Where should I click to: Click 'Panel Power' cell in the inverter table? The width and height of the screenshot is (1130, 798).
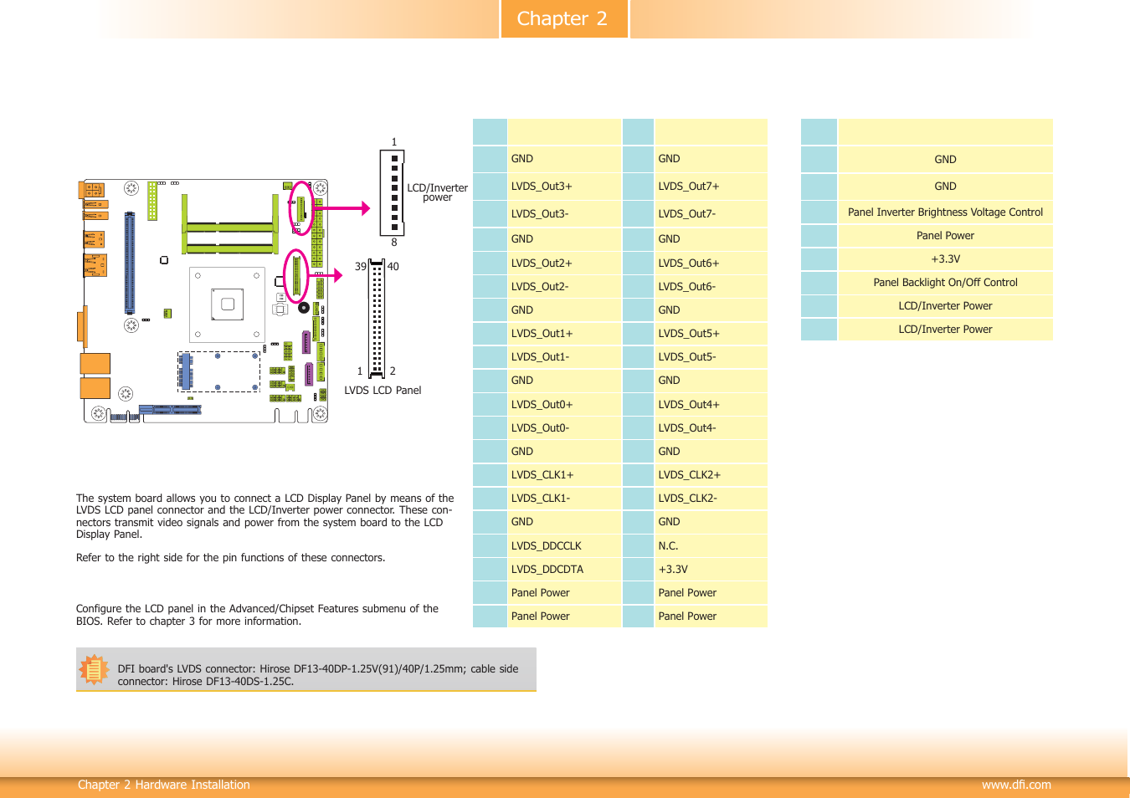click(945, 236)
